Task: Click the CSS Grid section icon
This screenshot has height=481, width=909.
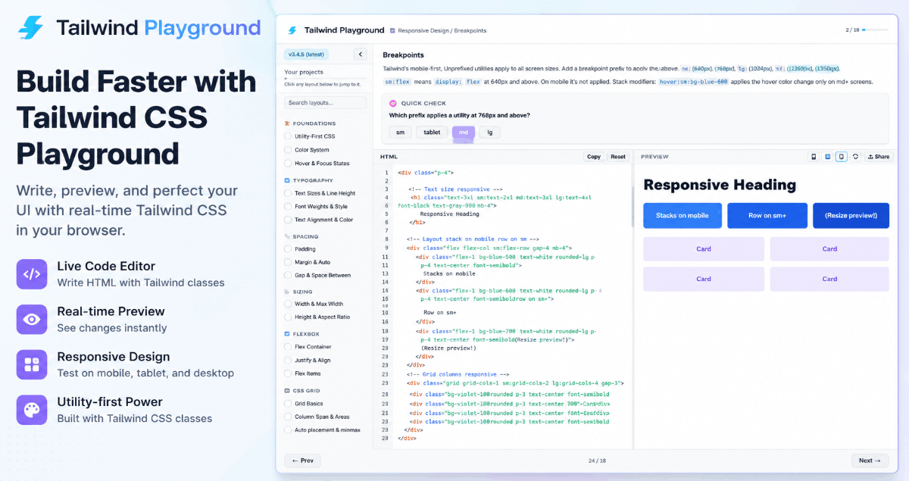Action: point(286,391)
